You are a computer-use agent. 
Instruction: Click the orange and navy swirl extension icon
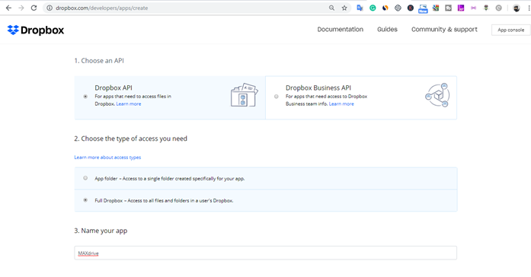(x=385, y=8)
